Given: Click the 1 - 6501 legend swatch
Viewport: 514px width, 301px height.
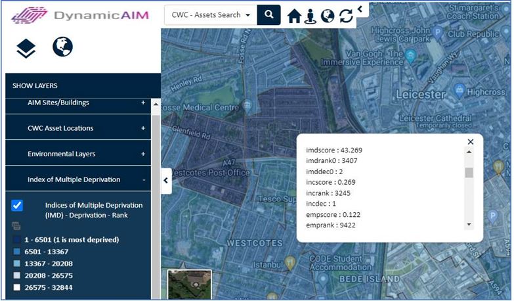Looking at the screenshot, I should (x=16, y=240).
